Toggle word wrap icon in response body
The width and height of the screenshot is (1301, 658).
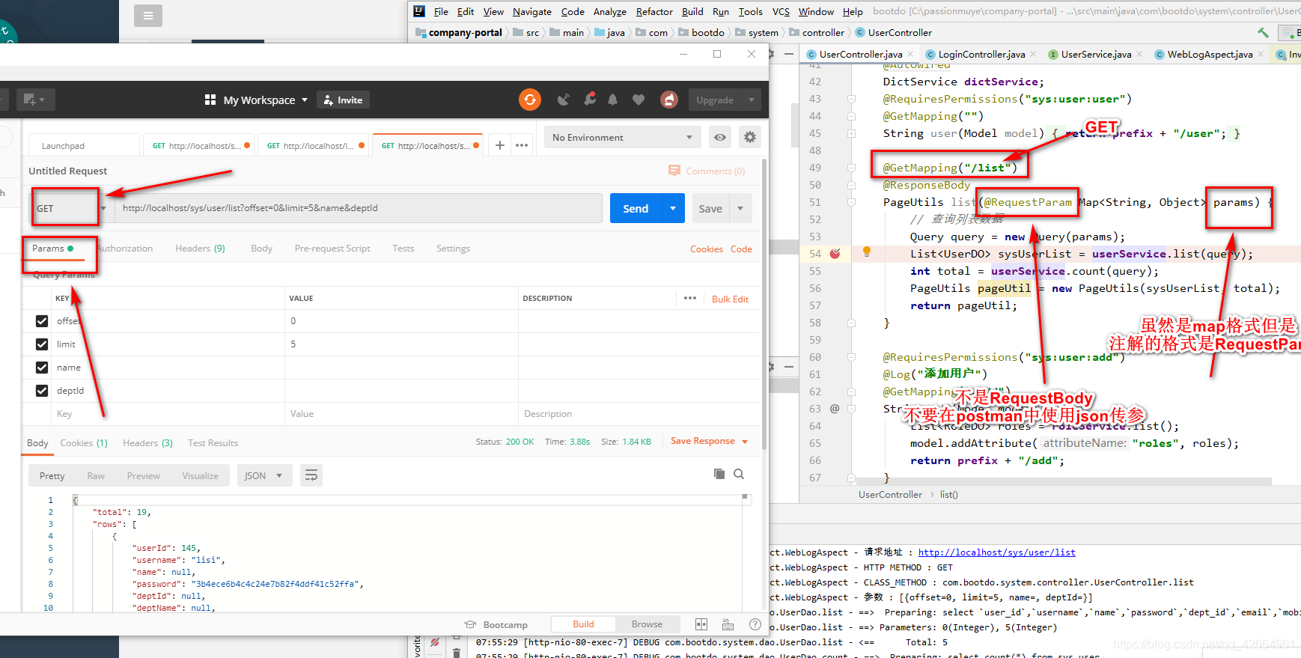coord(311,475)
